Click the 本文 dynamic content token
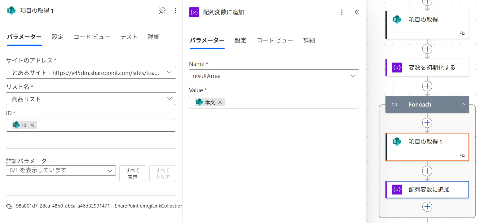Viewport: 484px width, 223px height. click(x=210, y=102)
